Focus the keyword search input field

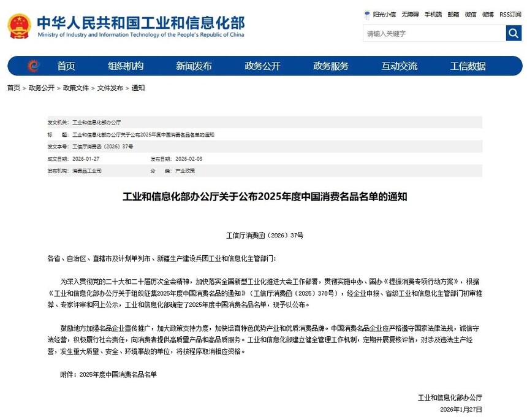pos(434,33)
